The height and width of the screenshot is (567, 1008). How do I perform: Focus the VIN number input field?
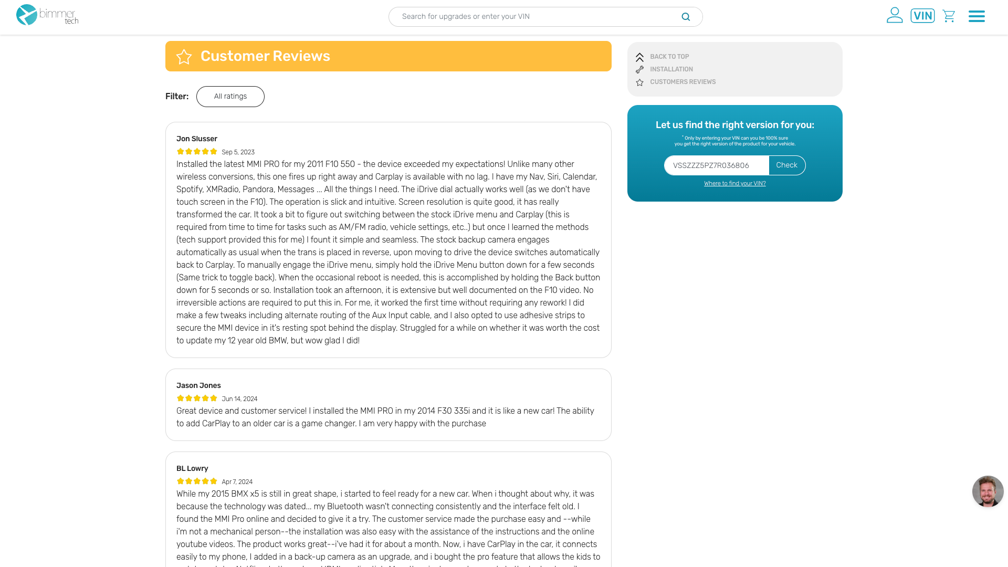[x=716, y=165]
